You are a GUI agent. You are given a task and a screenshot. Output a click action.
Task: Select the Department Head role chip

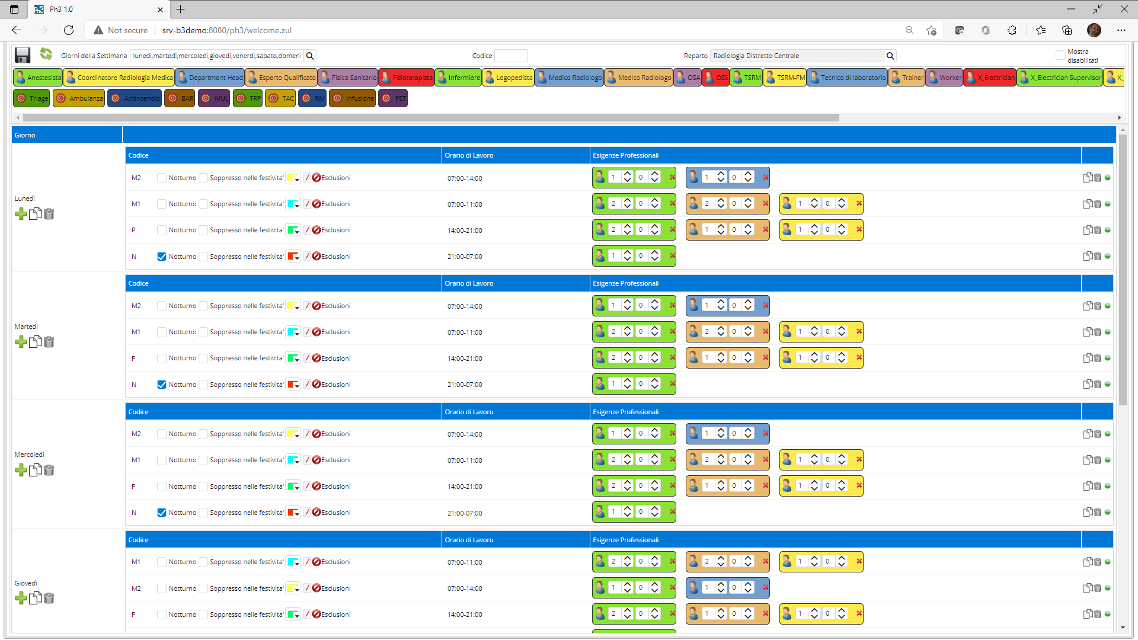click(210, 78)
